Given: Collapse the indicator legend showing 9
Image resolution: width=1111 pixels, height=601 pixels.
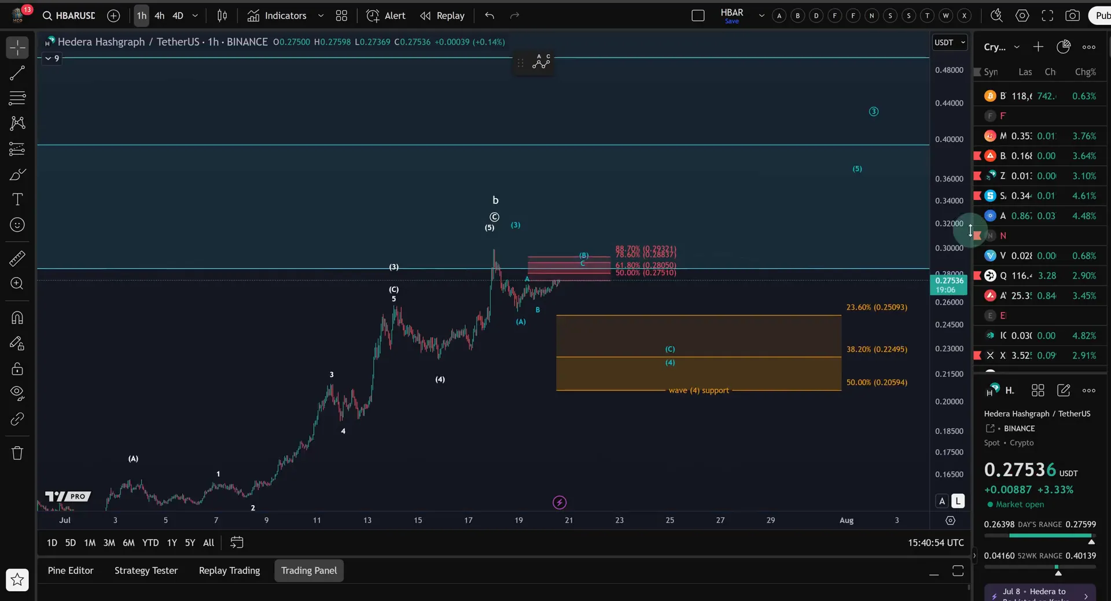Looking at the screenshot, I should tap(51, 58).
